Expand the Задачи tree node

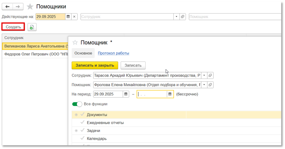tap(76, 130)
